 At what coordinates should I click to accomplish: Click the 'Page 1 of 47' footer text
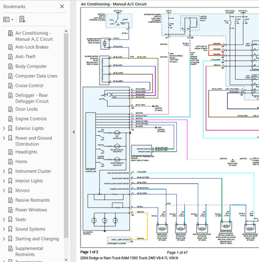click(x=177, y=253)
